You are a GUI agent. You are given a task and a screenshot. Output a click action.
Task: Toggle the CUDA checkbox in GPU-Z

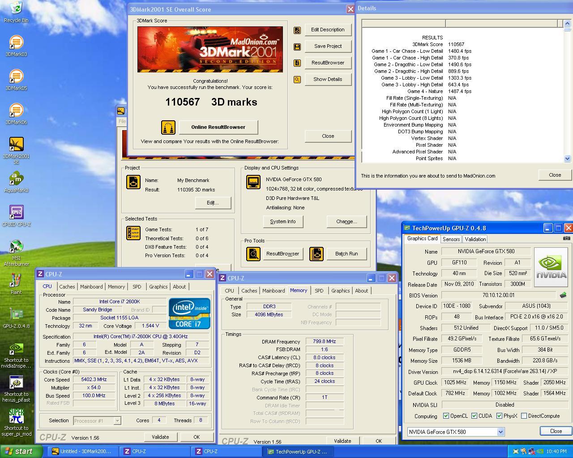pos(474,416)
